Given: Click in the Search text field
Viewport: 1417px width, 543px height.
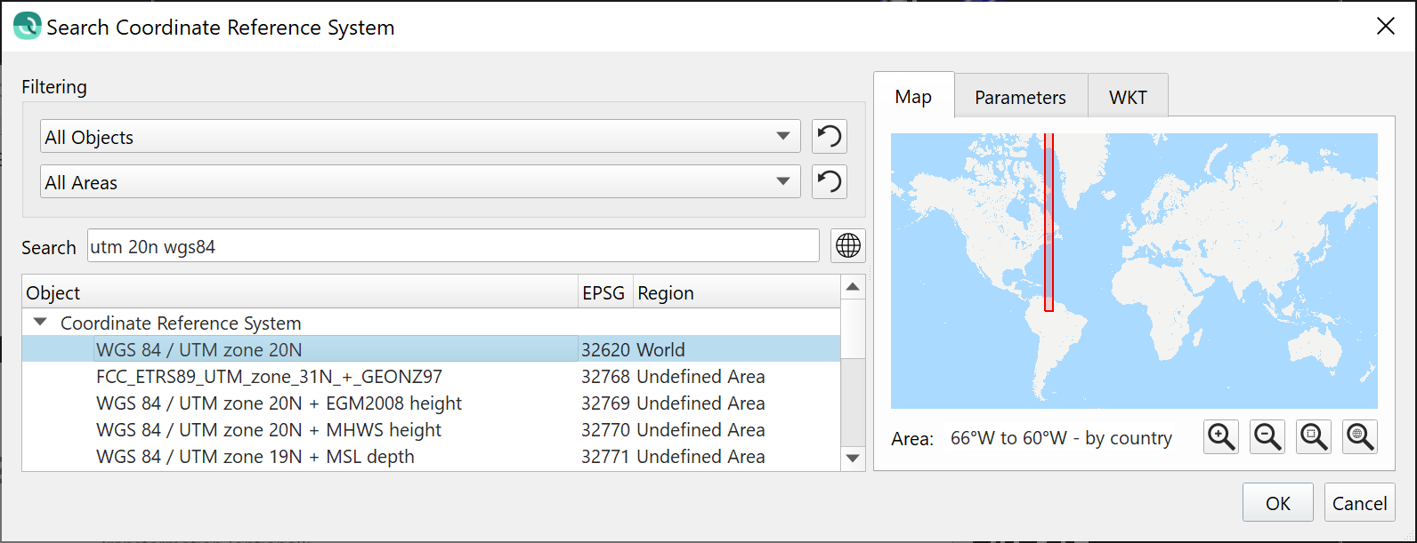Looking at the screenshot, I should 452,246.
